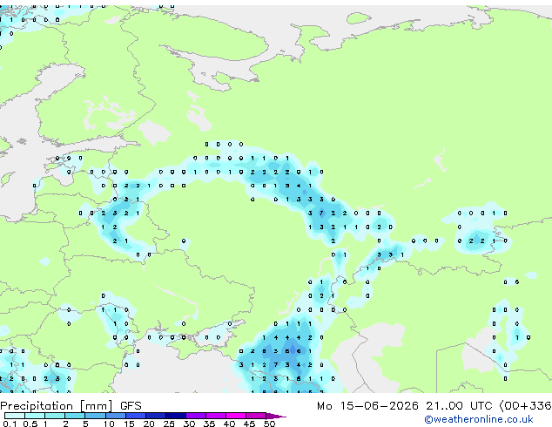Click the '20' legend label

pos(149,424)
